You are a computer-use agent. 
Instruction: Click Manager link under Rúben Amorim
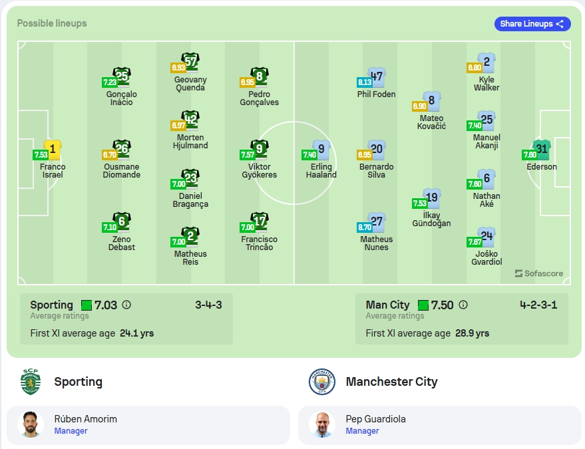[x=71, y=431]
